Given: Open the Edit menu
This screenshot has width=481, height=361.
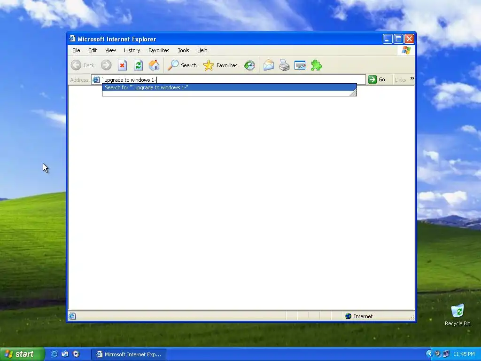Looking at the screenshot, I should pyautogui.click(x=93, y=50).
